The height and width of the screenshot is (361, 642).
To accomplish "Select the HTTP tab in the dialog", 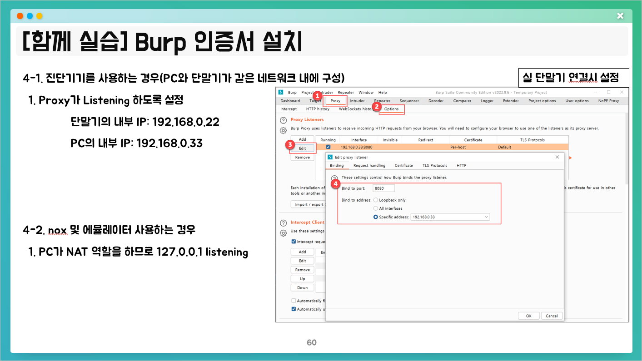I will click(462, 165).
